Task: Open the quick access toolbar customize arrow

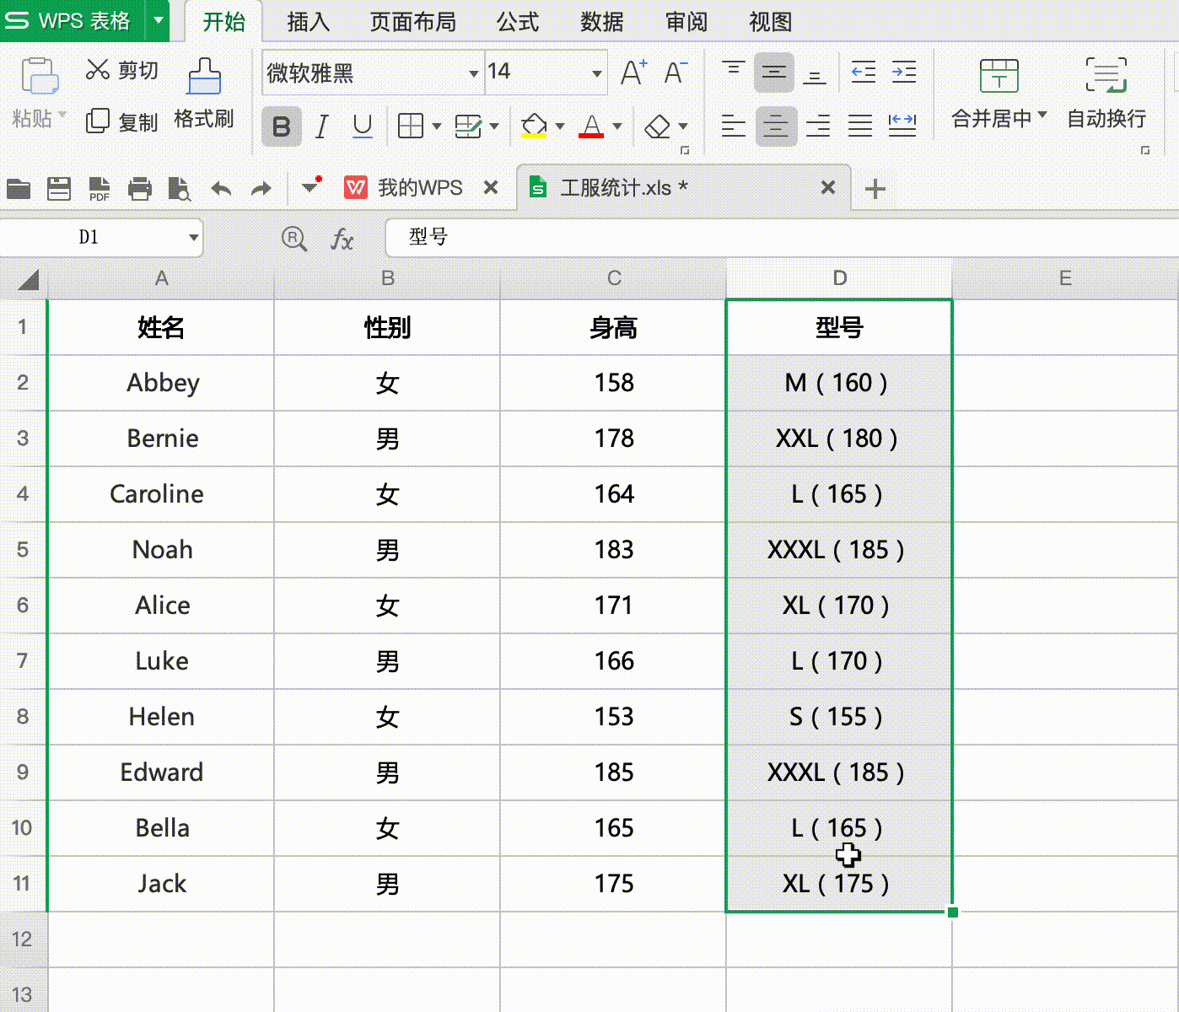Action: point(310,186)
